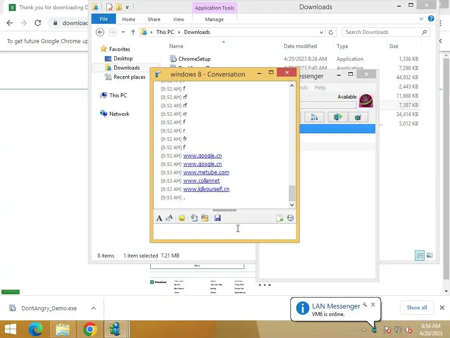Open font settings in Conversation toolbar

coord(159,218)
